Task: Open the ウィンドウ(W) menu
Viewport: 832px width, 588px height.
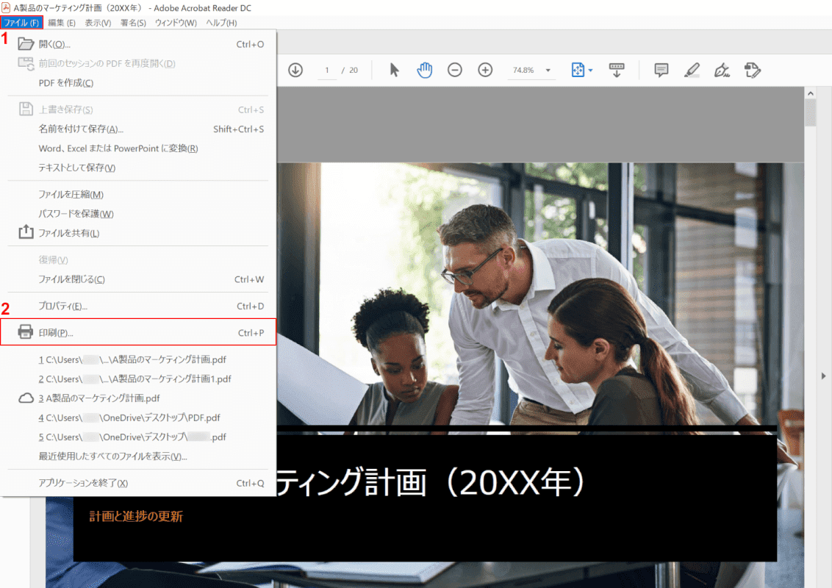Action: (176, 23)
